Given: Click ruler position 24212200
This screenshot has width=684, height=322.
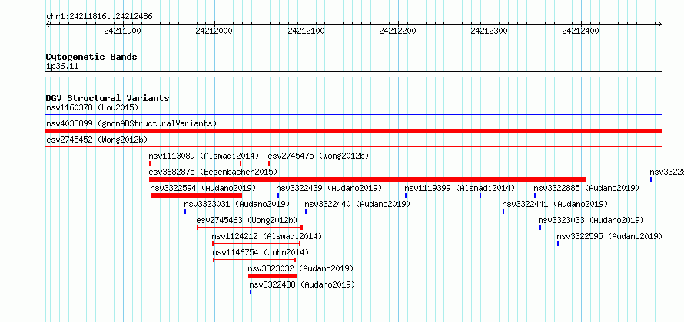Looking at the screenshot, I should tap(398, 31).
